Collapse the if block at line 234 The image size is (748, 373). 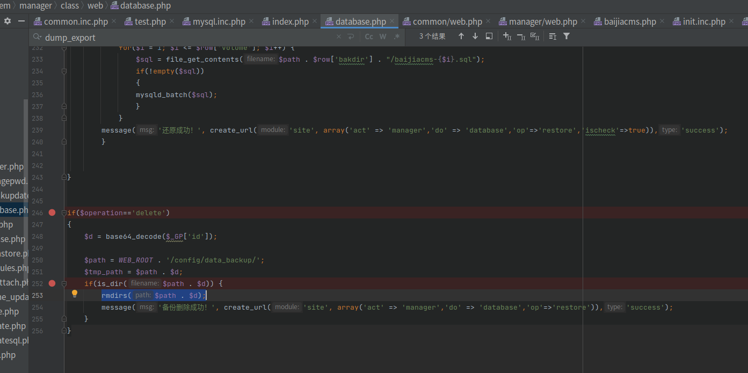(64, 71)
